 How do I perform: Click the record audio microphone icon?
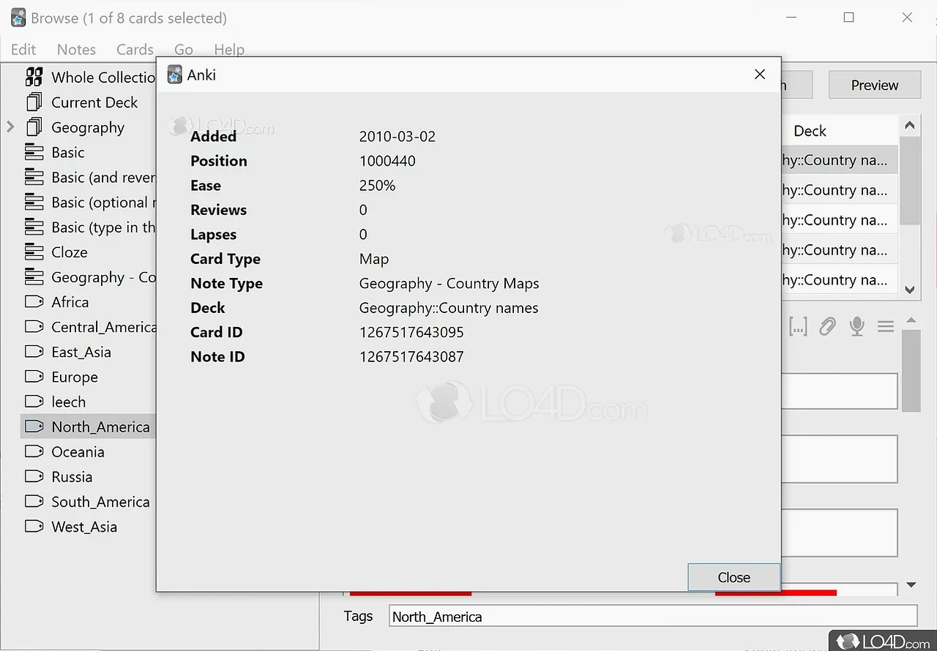pos(856,326)
